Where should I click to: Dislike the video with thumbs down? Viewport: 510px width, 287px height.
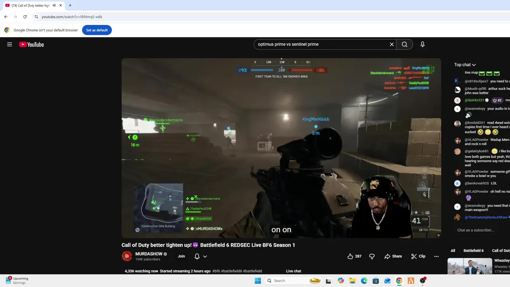372,256
